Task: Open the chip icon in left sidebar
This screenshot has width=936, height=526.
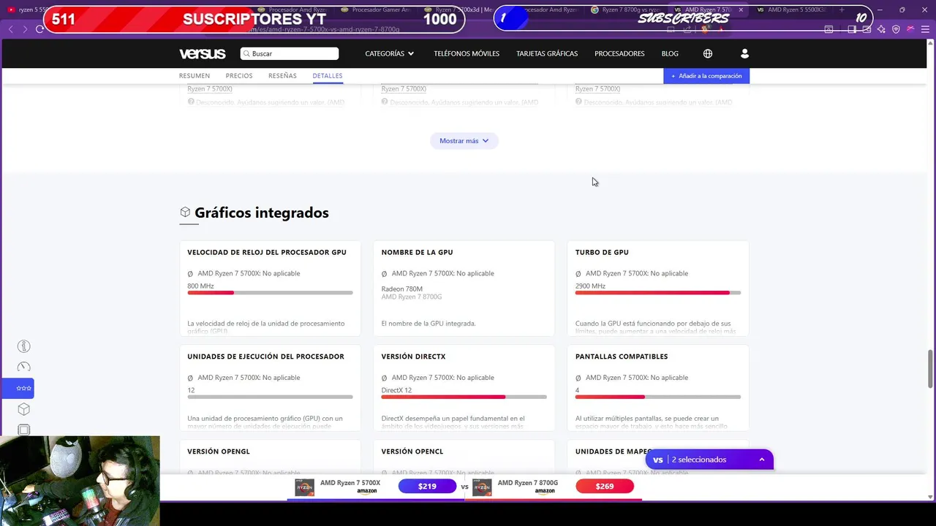Action: point(23,430)
